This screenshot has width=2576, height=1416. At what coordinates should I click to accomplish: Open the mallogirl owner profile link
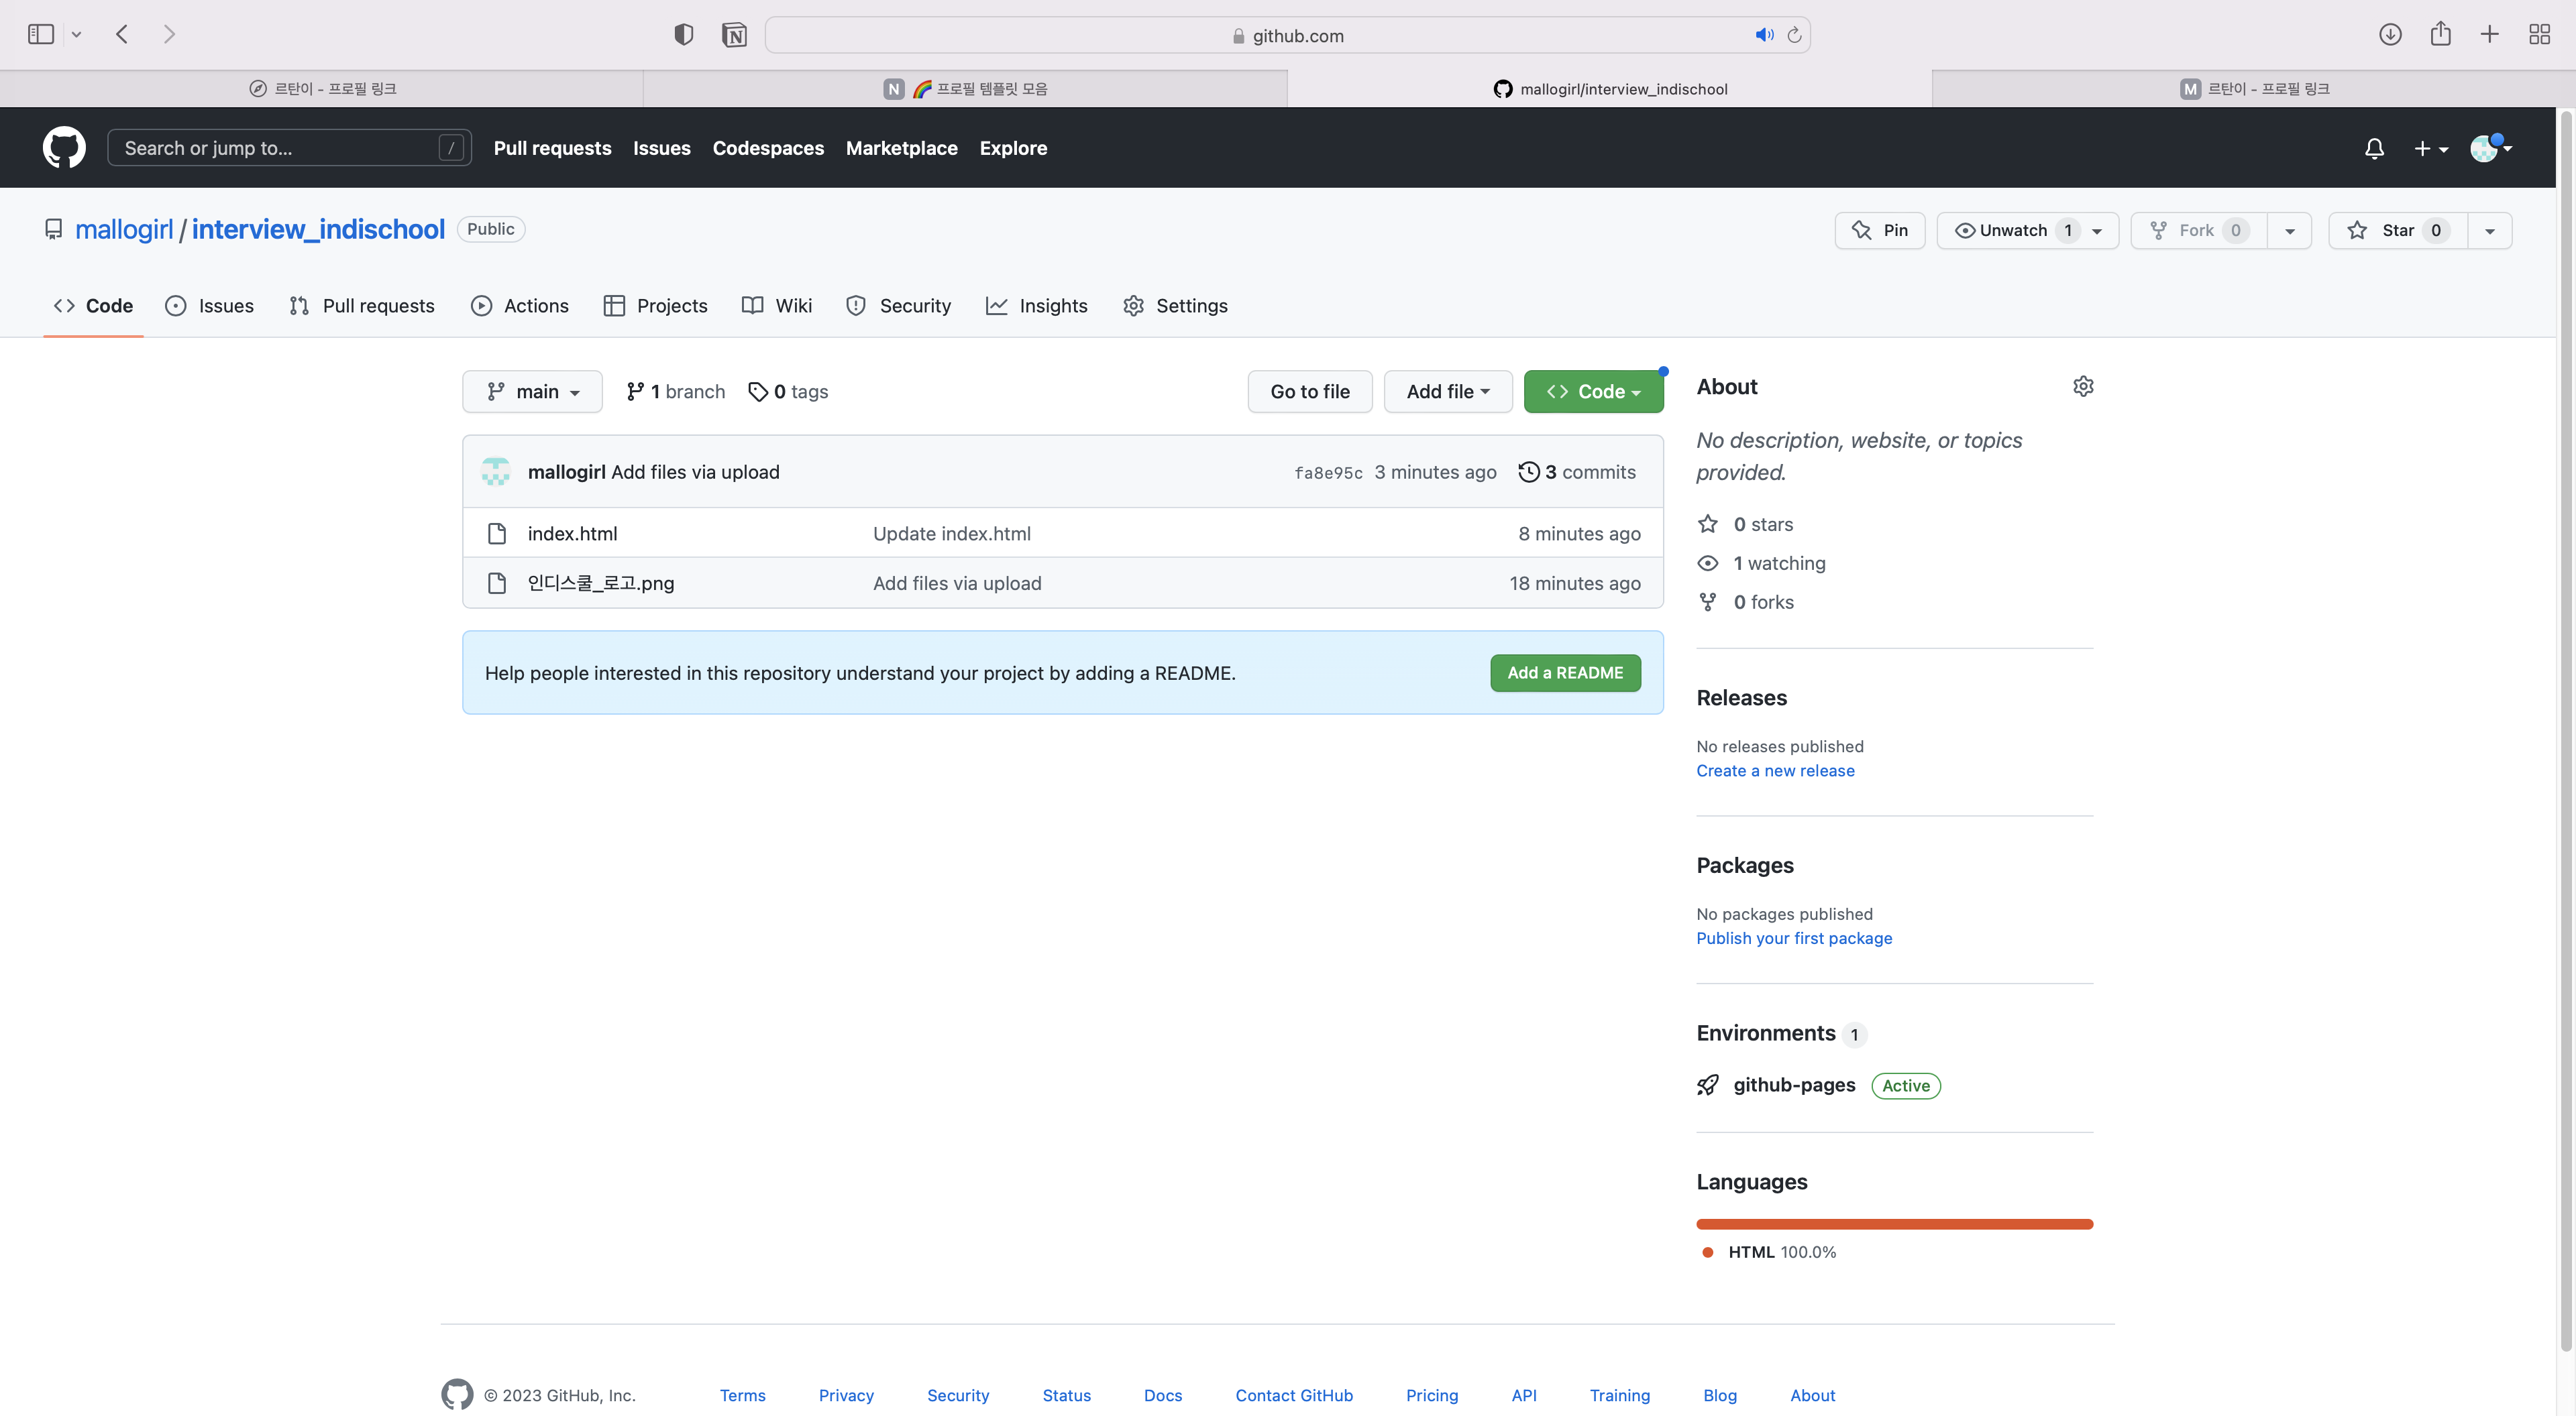tap(124, 229)
